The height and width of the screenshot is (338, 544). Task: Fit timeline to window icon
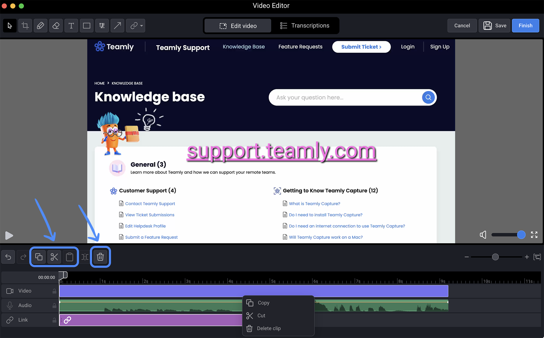click(x=537, y=257)
